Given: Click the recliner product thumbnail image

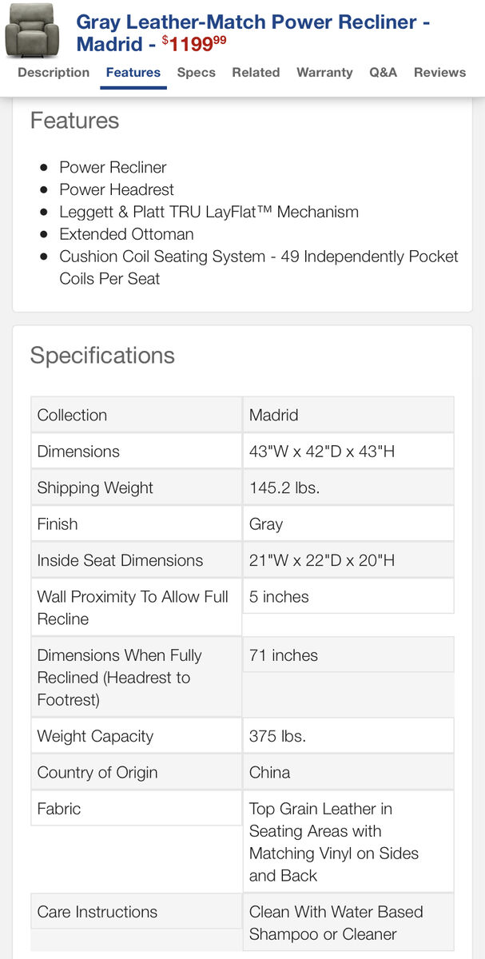Looking at the screenshot, I should tap(32, 31).
